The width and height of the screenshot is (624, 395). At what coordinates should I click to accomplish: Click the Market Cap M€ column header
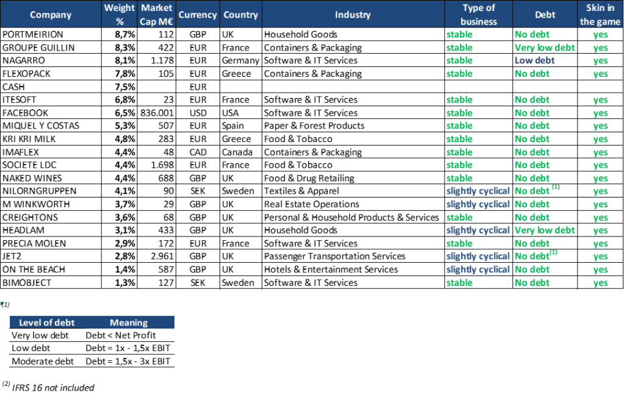157,15
